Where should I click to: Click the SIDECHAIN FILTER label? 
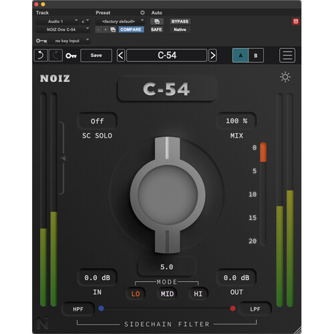click(167, 324)
